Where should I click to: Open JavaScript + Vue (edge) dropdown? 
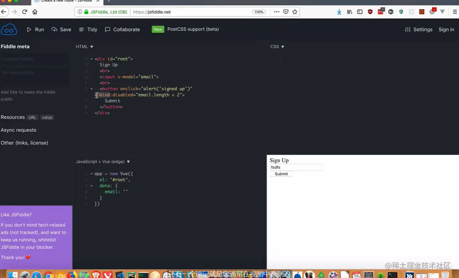[103, 161]
